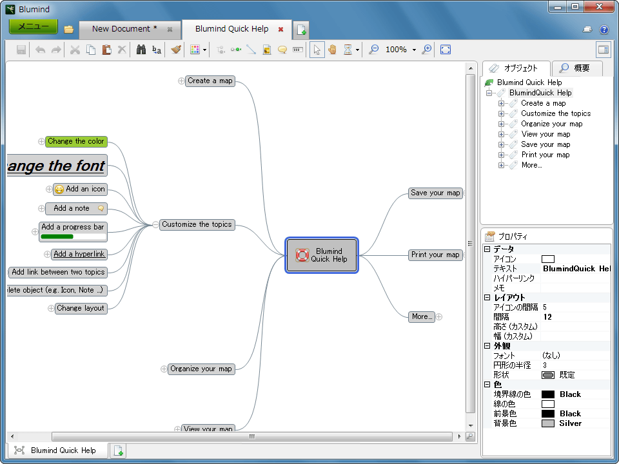Close the Blumind Quick Help tab

pyautogui.click(x=280, y=30)
